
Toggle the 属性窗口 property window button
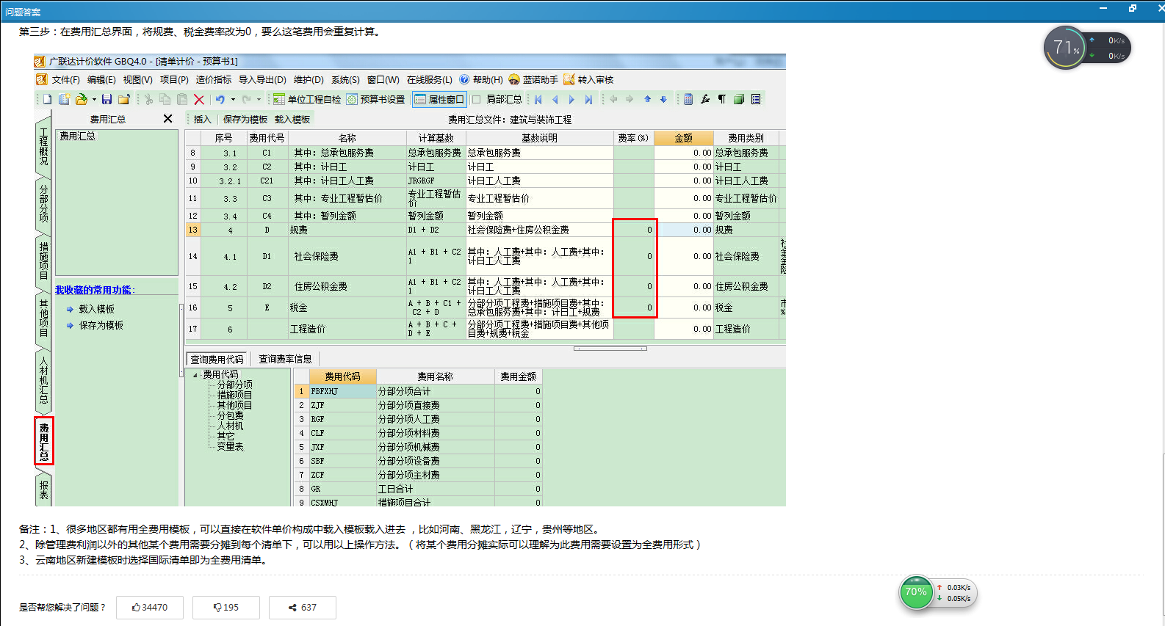click(x=439, y=99)
